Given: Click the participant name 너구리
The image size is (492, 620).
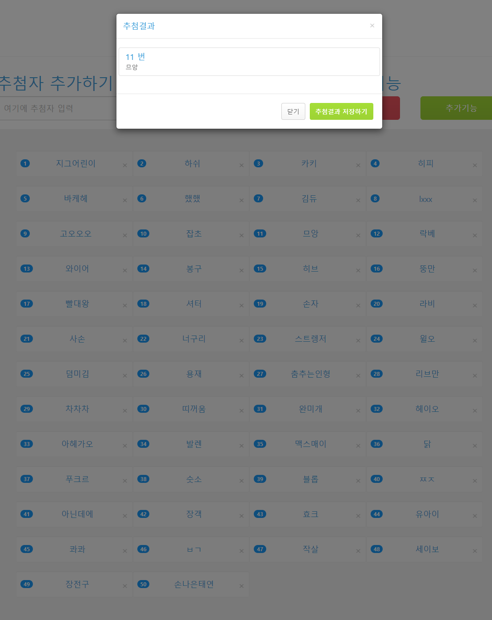Looking at the screenshot, I should tap(194, 339).
